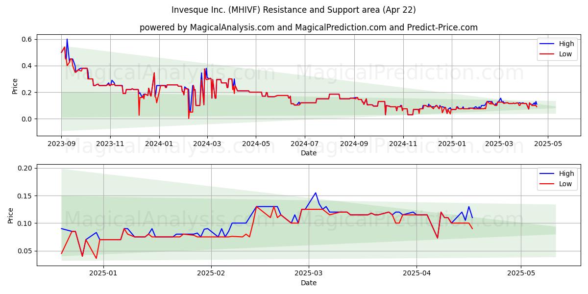
Task: Click the '0.10' price tick label
Action: (25, 223)
